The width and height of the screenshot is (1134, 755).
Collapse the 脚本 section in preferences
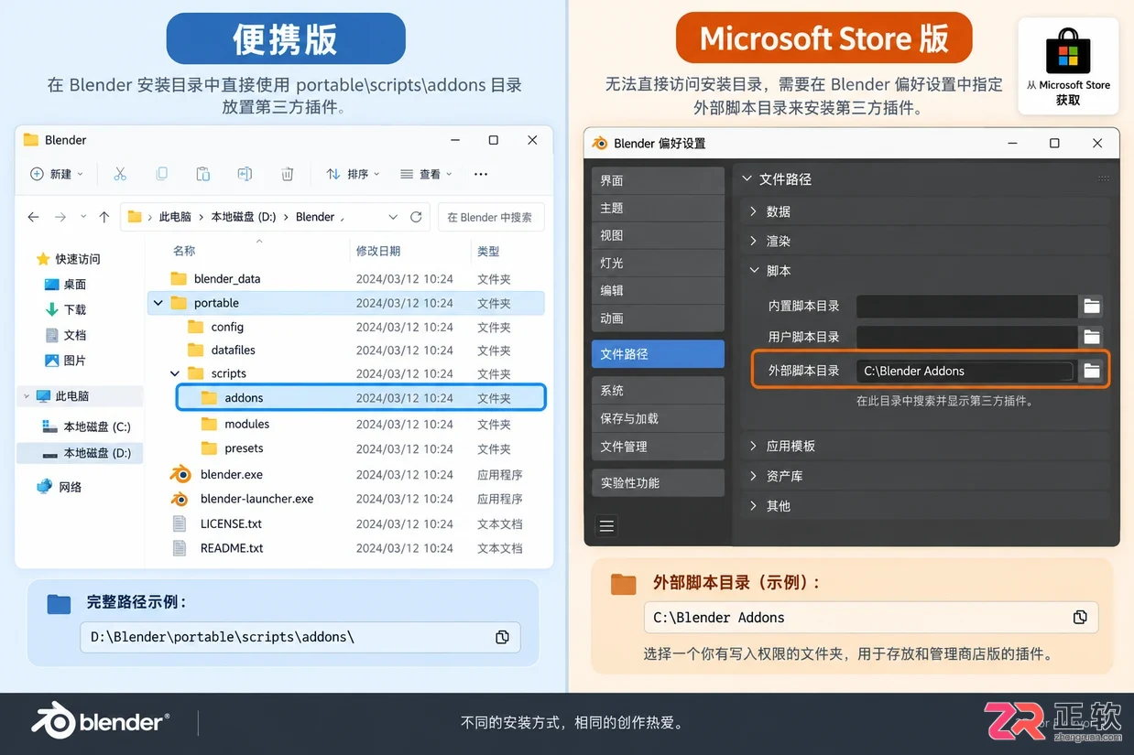(x=754, y=271)
